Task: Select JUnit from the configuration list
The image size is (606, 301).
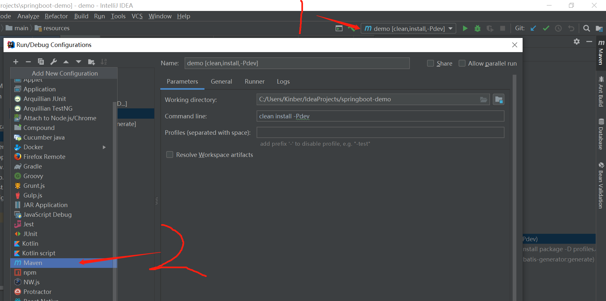Action: coord(31,234)
